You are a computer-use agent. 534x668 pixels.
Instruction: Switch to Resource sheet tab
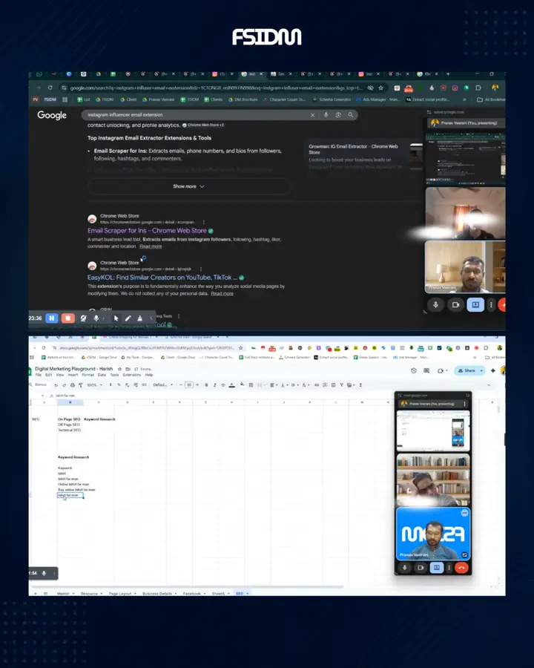point(89,594)
